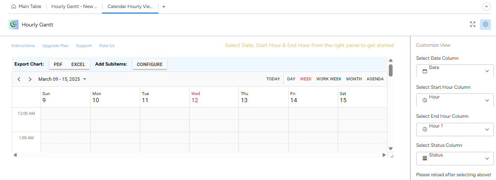Open the Select End Hour Column dropdown
The image size is (496, 180).
(x=455, y=129)
